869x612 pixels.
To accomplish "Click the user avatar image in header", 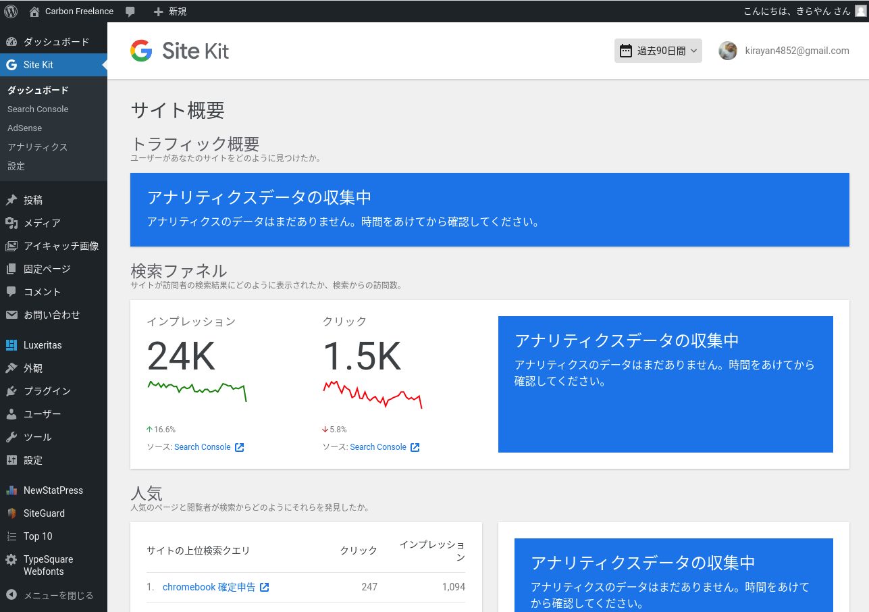I will [728, 51].
